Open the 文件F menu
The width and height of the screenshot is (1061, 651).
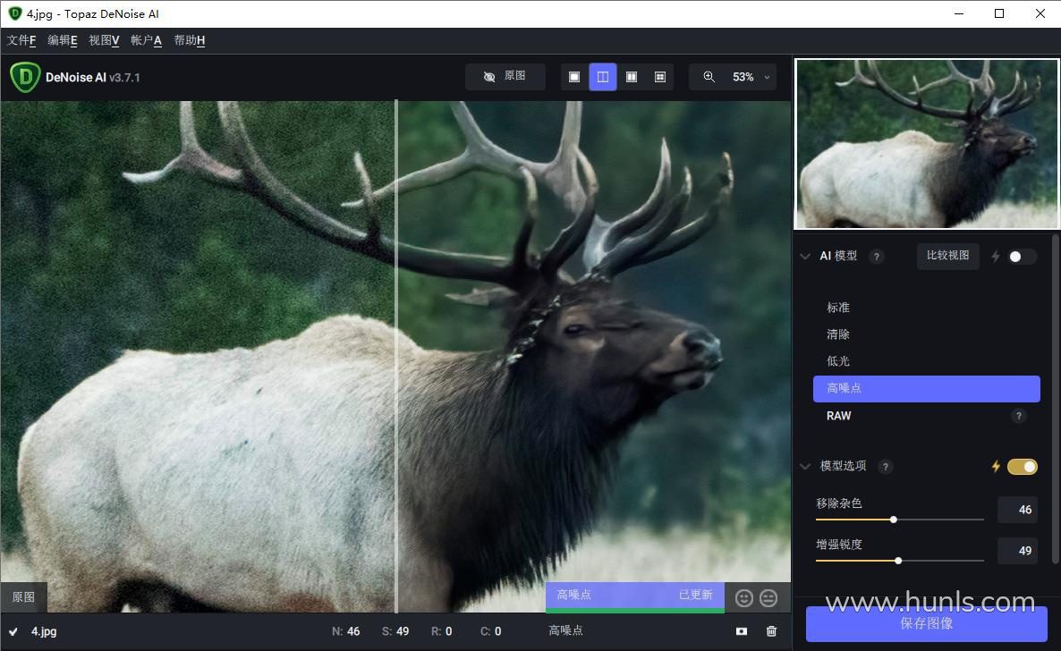click(x=21, y=40)
